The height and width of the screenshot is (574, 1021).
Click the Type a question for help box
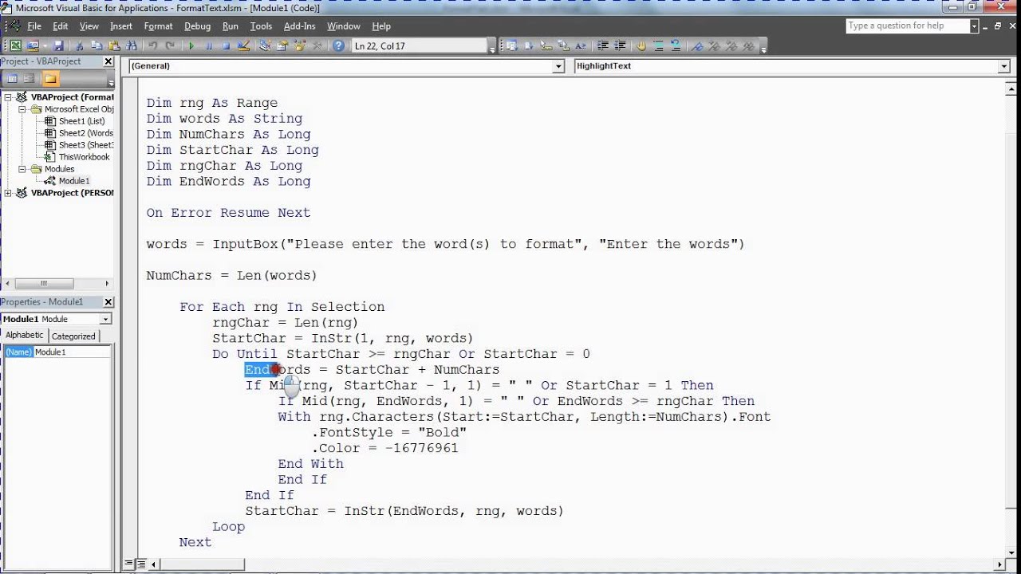coord(907,26)
